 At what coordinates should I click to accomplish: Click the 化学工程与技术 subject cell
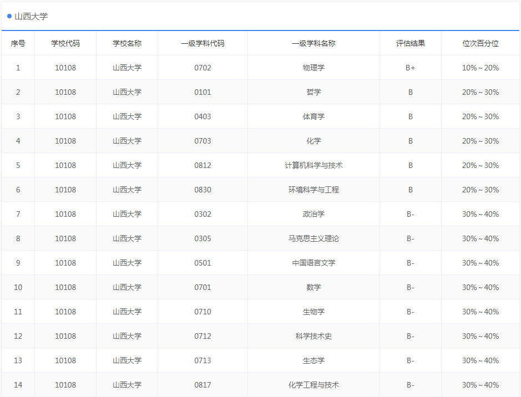(313, 385)
